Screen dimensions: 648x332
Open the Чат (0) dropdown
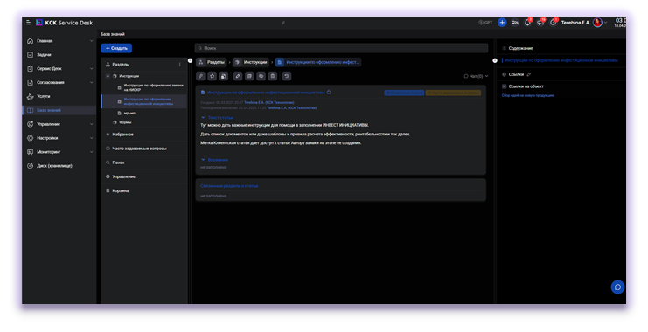tap(476, 76)
